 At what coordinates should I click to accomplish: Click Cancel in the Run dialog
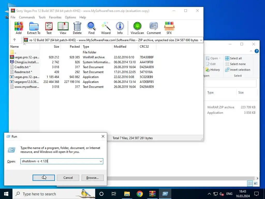pyautogui.click(x=68, y=178)
